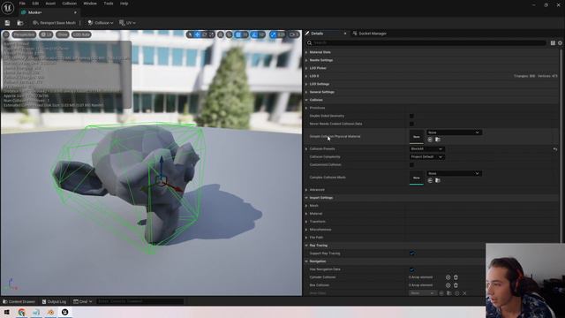Open Collision Complexity Project Default dropdown
This screenshot has width=565, height=318.
[x=427, y=157]
